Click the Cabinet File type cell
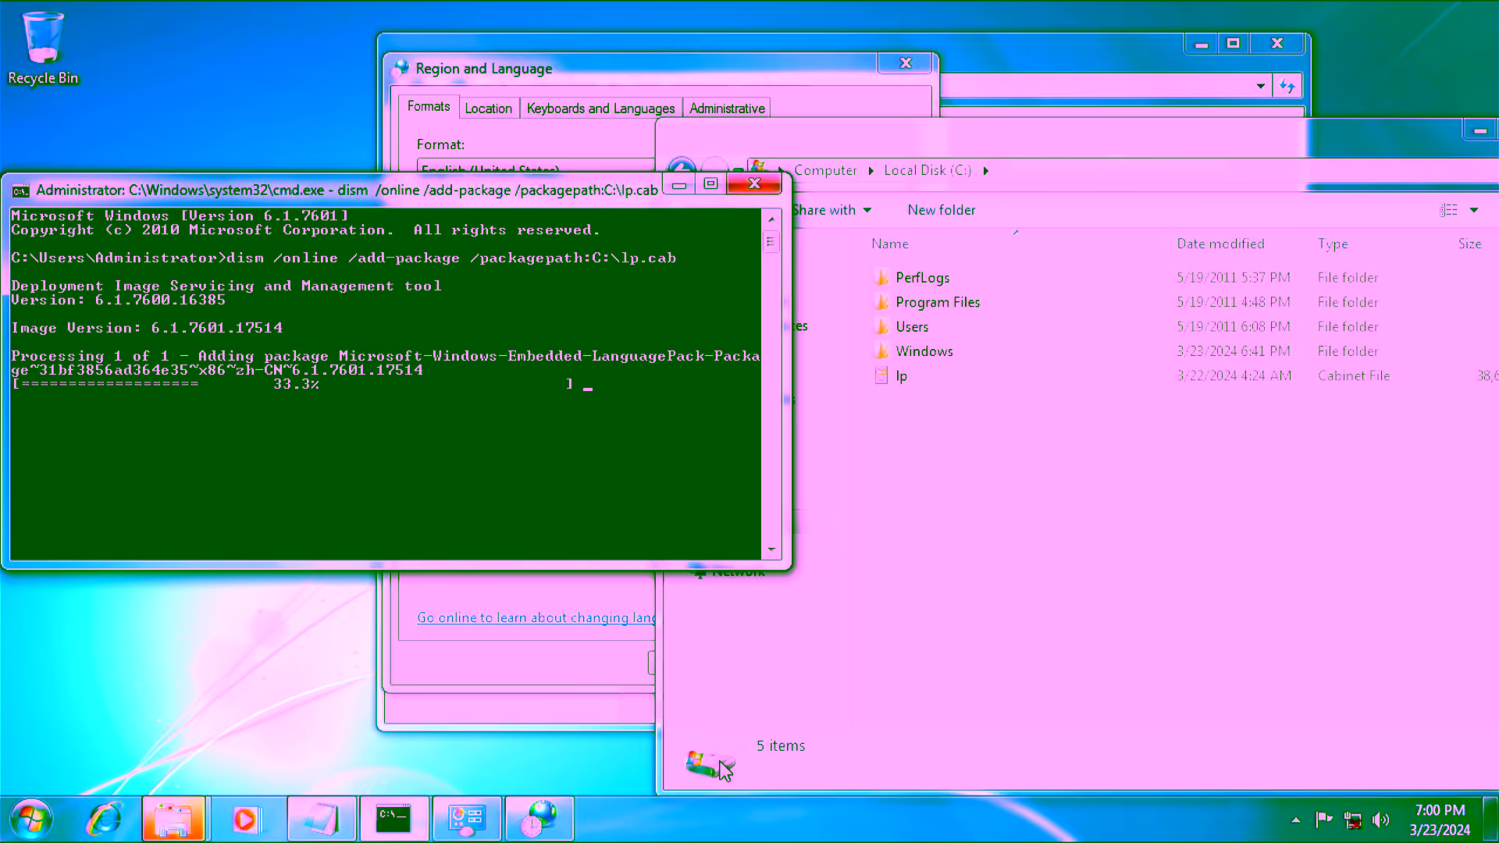 (x=1354, y=375)
